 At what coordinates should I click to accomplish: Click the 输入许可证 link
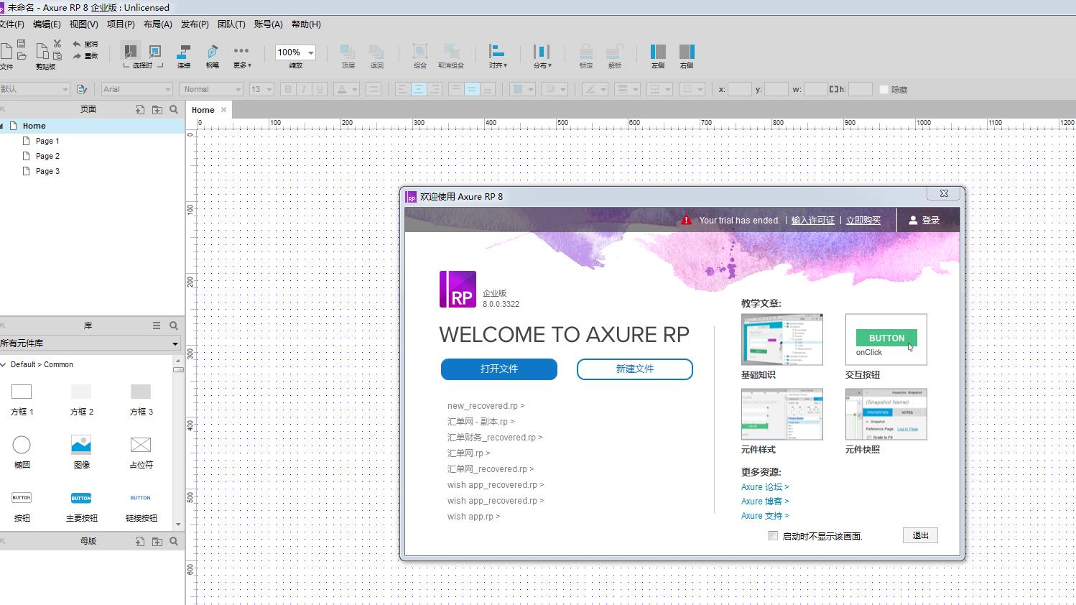(813, 221)
